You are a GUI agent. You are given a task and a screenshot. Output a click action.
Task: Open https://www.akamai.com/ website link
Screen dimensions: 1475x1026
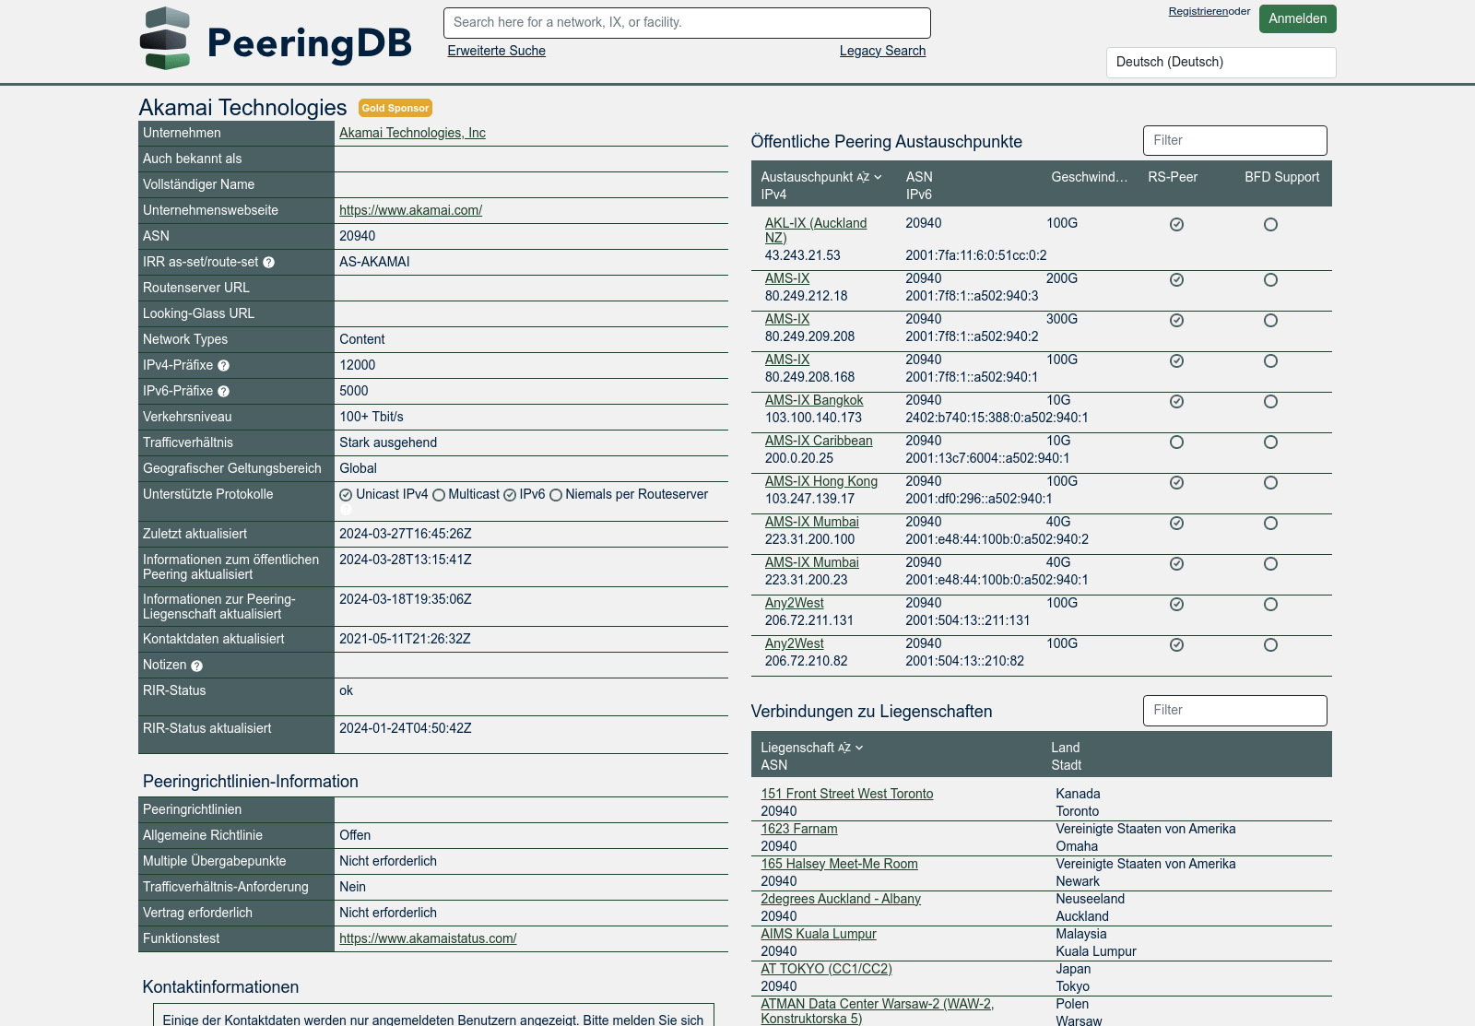click(410, 210)
